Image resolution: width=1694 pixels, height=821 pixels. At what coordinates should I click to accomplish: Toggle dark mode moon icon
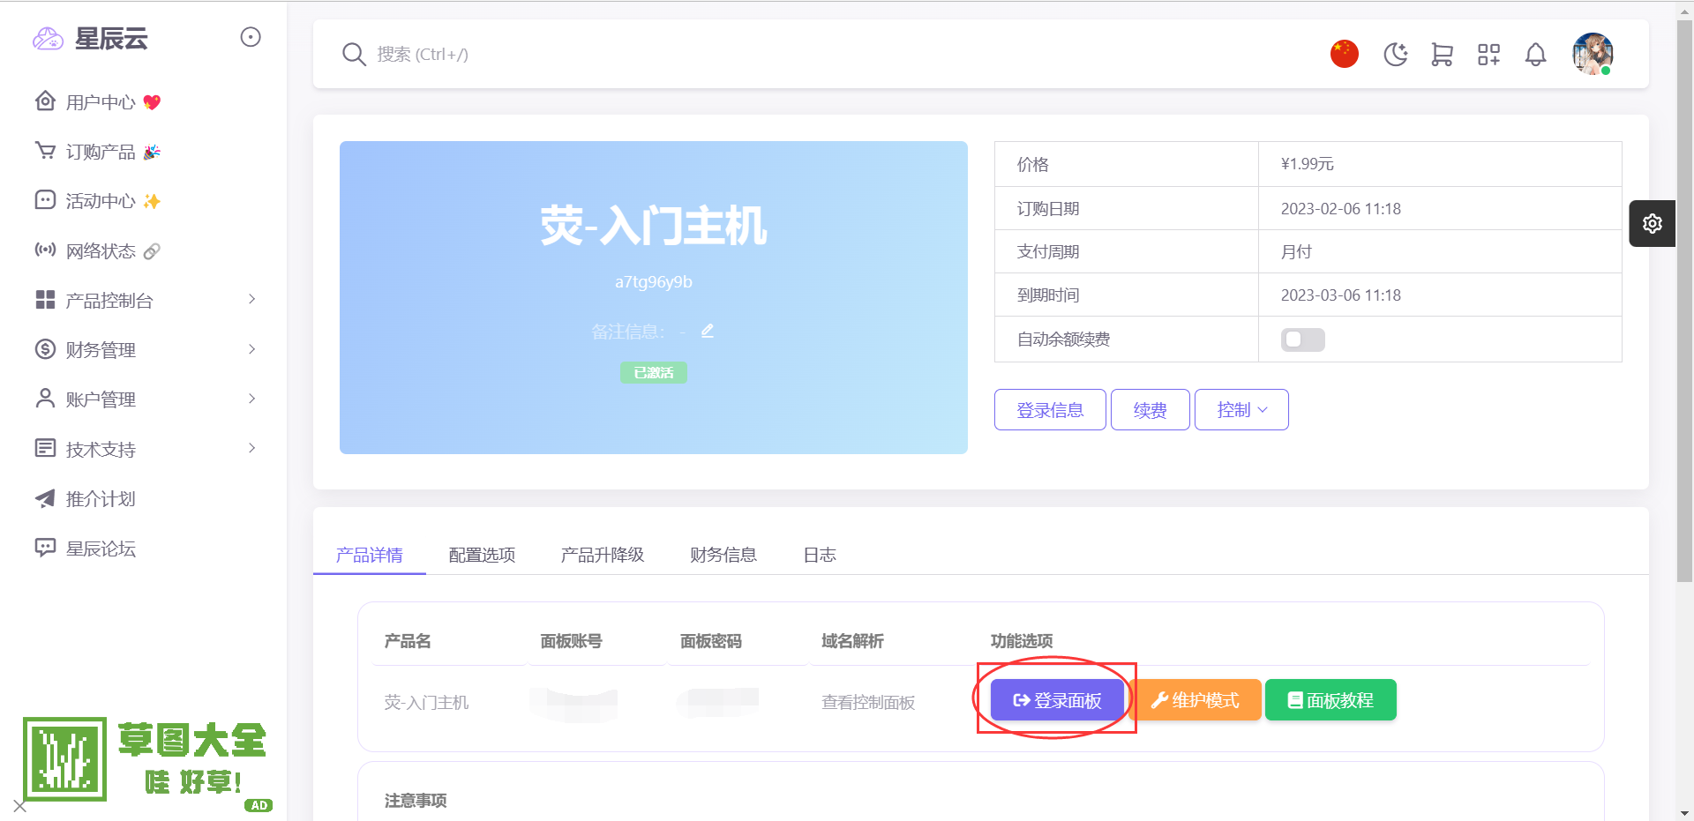(x=1395, y=55)
